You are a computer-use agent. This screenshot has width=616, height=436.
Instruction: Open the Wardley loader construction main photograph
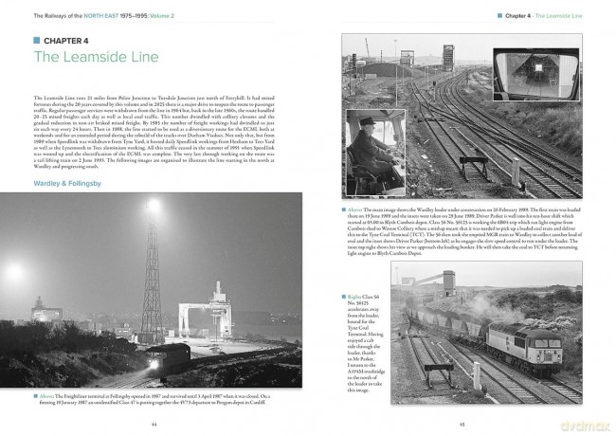coord(462,117)
